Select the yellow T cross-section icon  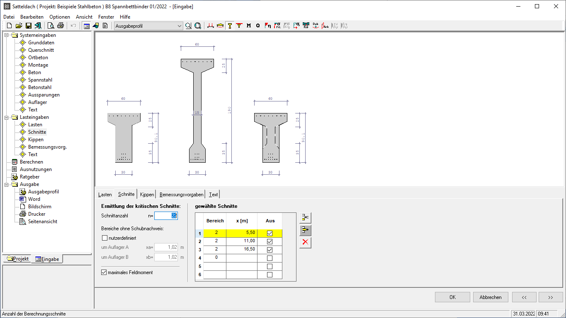[x=230, y=26]
